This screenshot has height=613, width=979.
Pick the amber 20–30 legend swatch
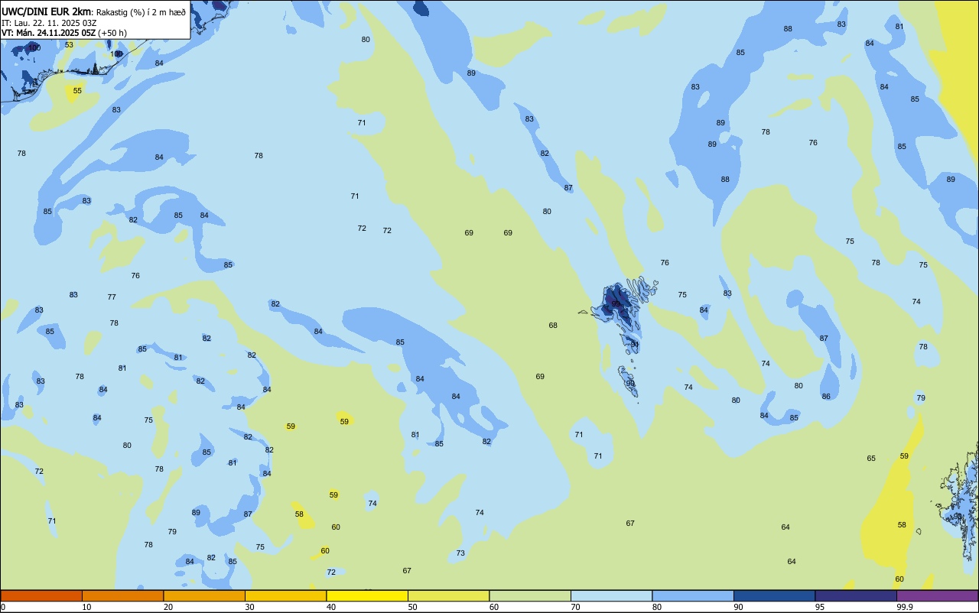204,595
